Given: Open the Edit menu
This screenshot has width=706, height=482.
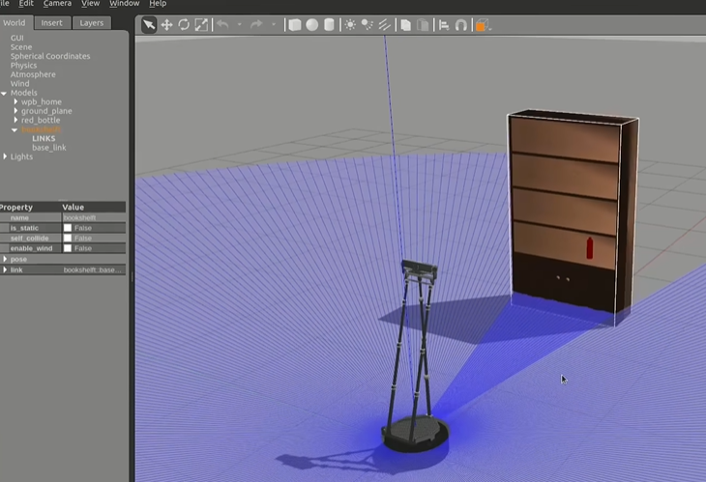Looking at the screenshot, I should (26, 4).
